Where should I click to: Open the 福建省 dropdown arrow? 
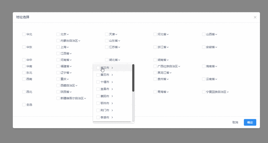point(71,66)
